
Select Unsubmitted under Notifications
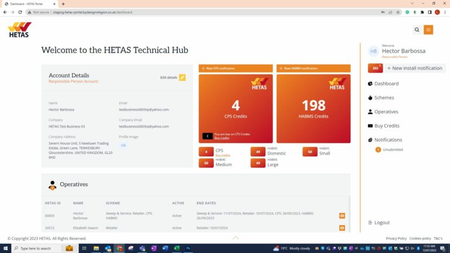pos(393,150)
